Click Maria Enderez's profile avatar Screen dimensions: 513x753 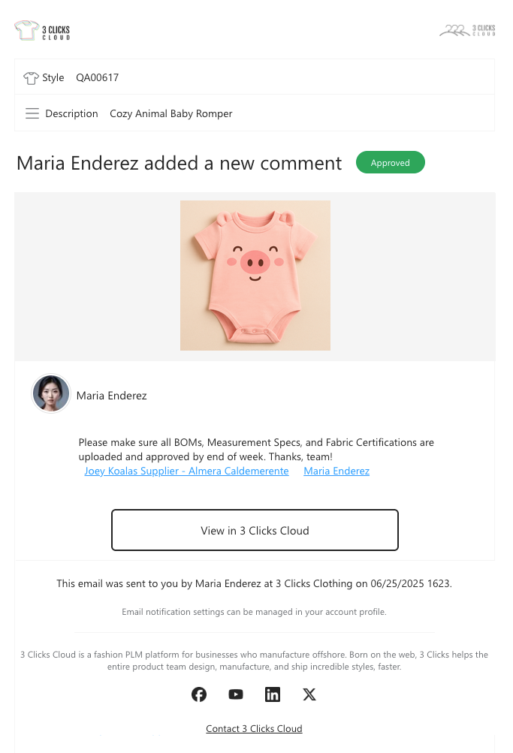coord(51,394)
